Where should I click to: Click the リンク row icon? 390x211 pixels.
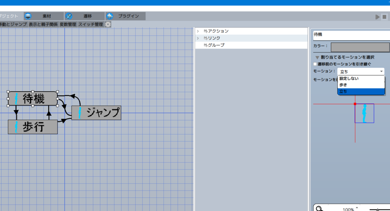pos(205,38)
